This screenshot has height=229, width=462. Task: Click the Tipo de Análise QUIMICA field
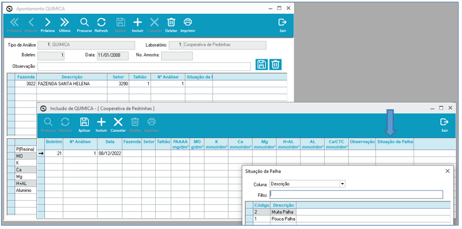93,45
